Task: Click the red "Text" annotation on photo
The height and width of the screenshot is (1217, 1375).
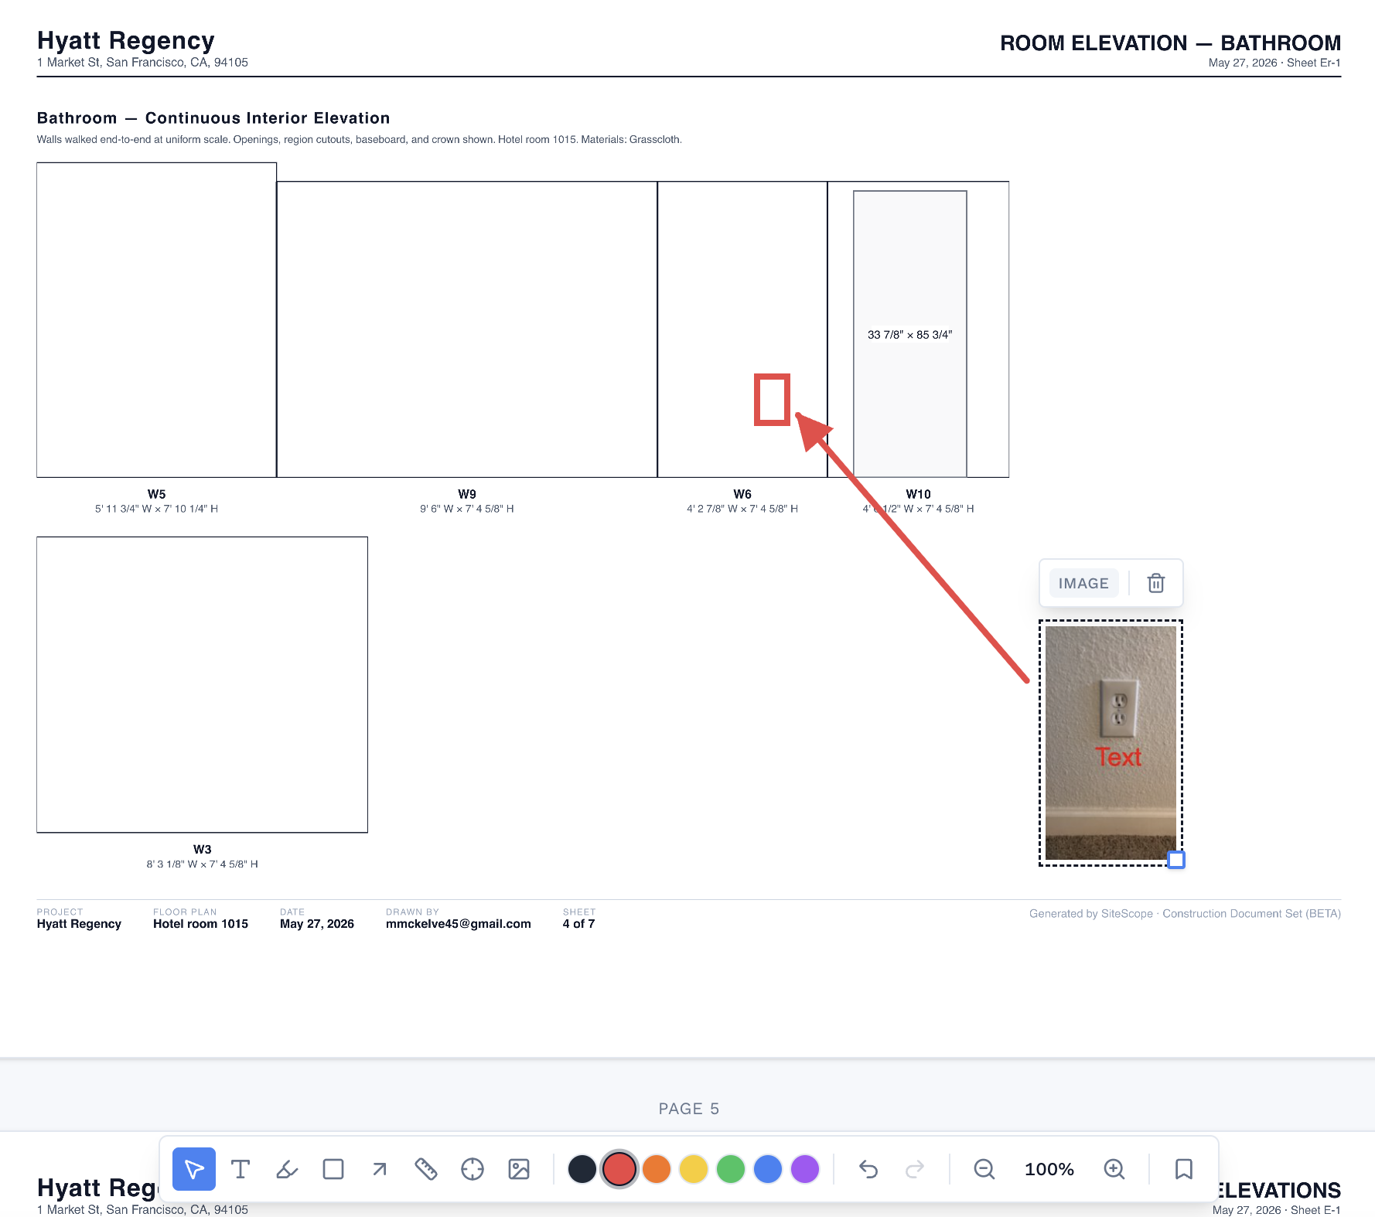Action: [1118, 757]
